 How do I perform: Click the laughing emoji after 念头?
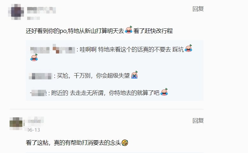pos(125,143)
